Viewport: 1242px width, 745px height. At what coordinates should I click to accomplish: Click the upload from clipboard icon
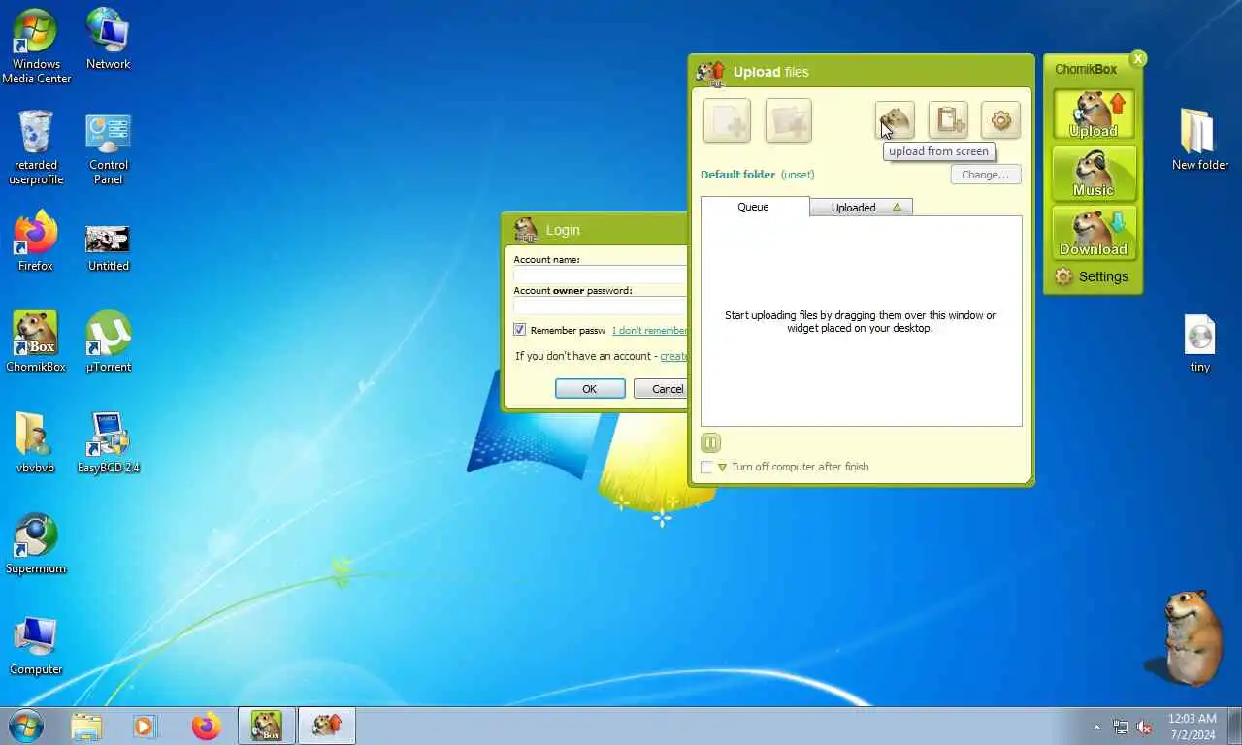coord(948,120)
